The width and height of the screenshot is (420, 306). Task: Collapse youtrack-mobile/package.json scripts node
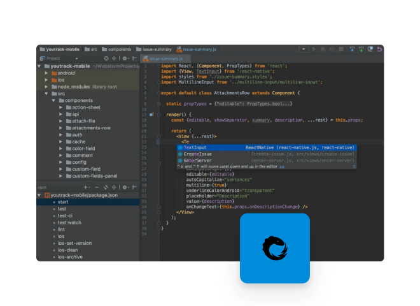(x=39, y=195)
